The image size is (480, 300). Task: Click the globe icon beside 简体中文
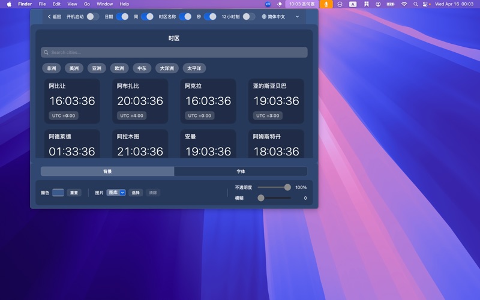pyautogui.click(x=264, y=17)
